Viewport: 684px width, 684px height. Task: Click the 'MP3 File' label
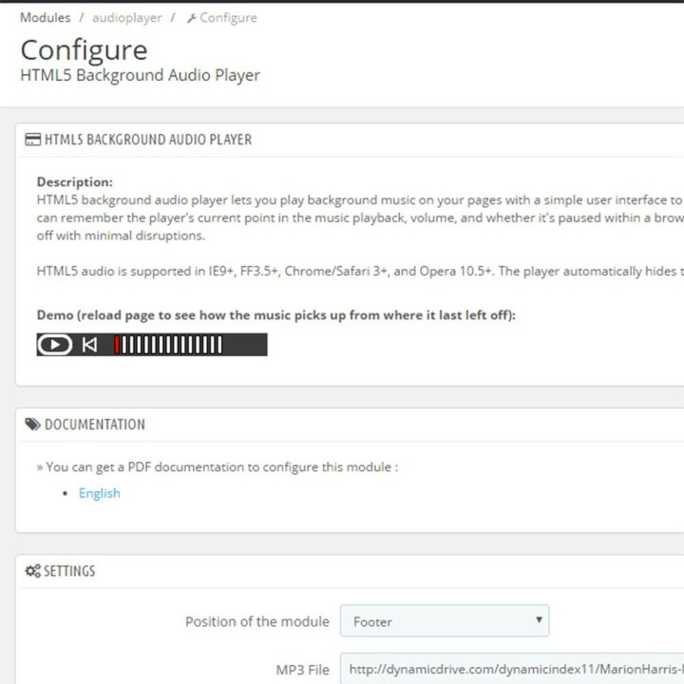coord(303,670)
